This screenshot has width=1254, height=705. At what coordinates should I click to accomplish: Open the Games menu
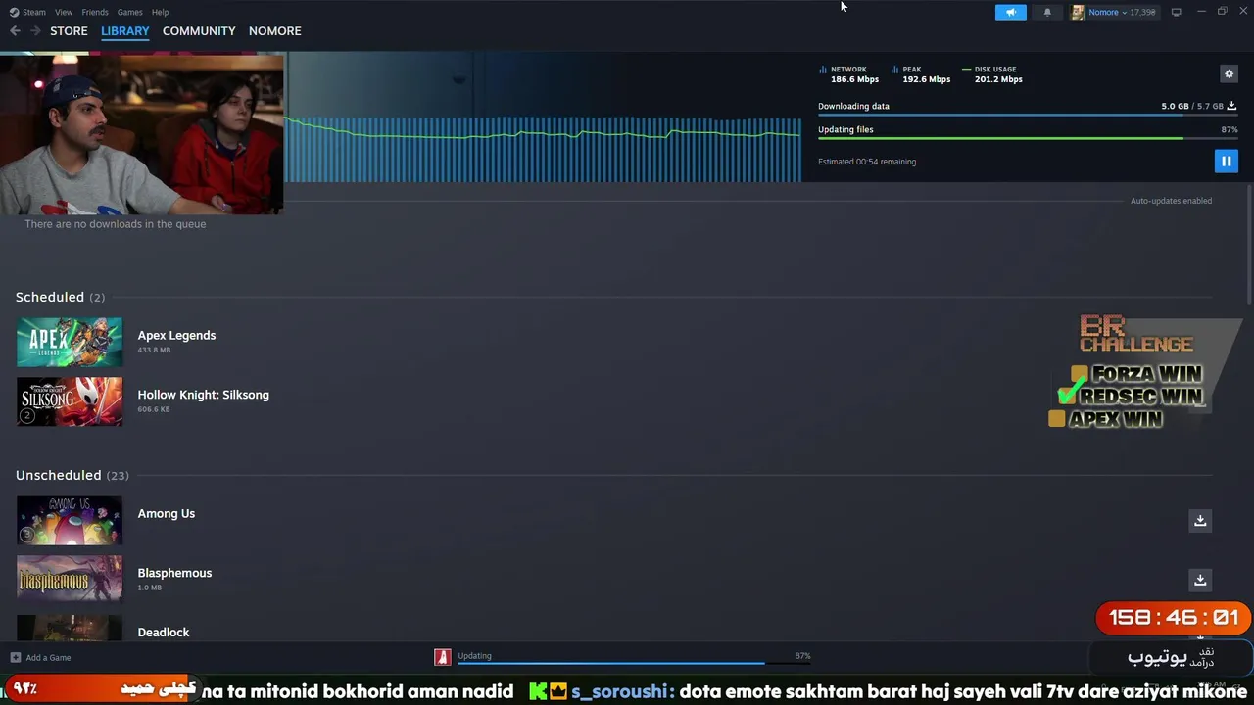click(129, 12)
